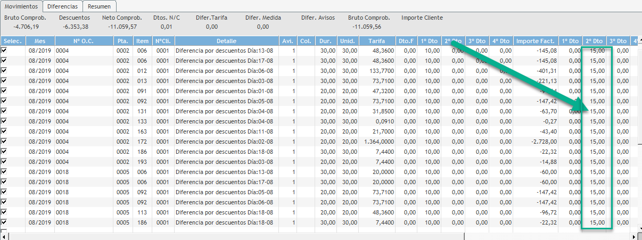Open the Resumen tab
Screen dimensions: 642x240
100,6
